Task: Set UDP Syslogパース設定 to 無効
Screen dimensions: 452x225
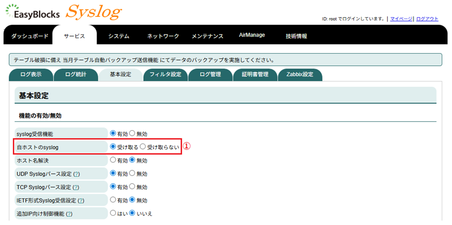Action: (132, 173)
